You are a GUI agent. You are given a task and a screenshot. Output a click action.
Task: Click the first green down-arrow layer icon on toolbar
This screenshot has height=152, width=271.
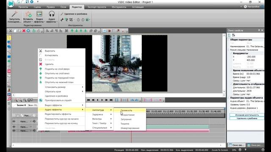coord(76,31)
